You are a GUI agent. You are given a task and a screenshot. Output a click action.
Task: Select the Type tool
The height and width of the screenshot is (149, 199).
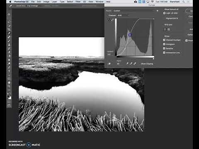pos(9,71)
